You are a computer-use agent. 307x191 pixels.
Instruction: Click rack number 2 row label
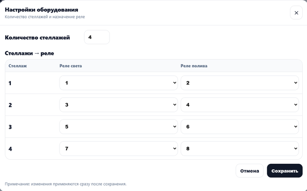coord(11,105)
